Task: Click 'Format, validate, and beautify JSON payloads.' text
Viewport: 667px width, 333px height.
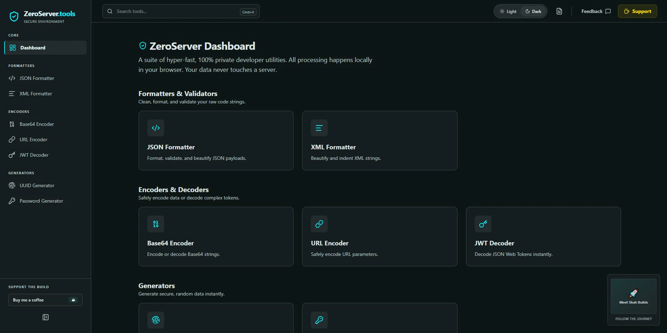Action: (x=197, y=158)
